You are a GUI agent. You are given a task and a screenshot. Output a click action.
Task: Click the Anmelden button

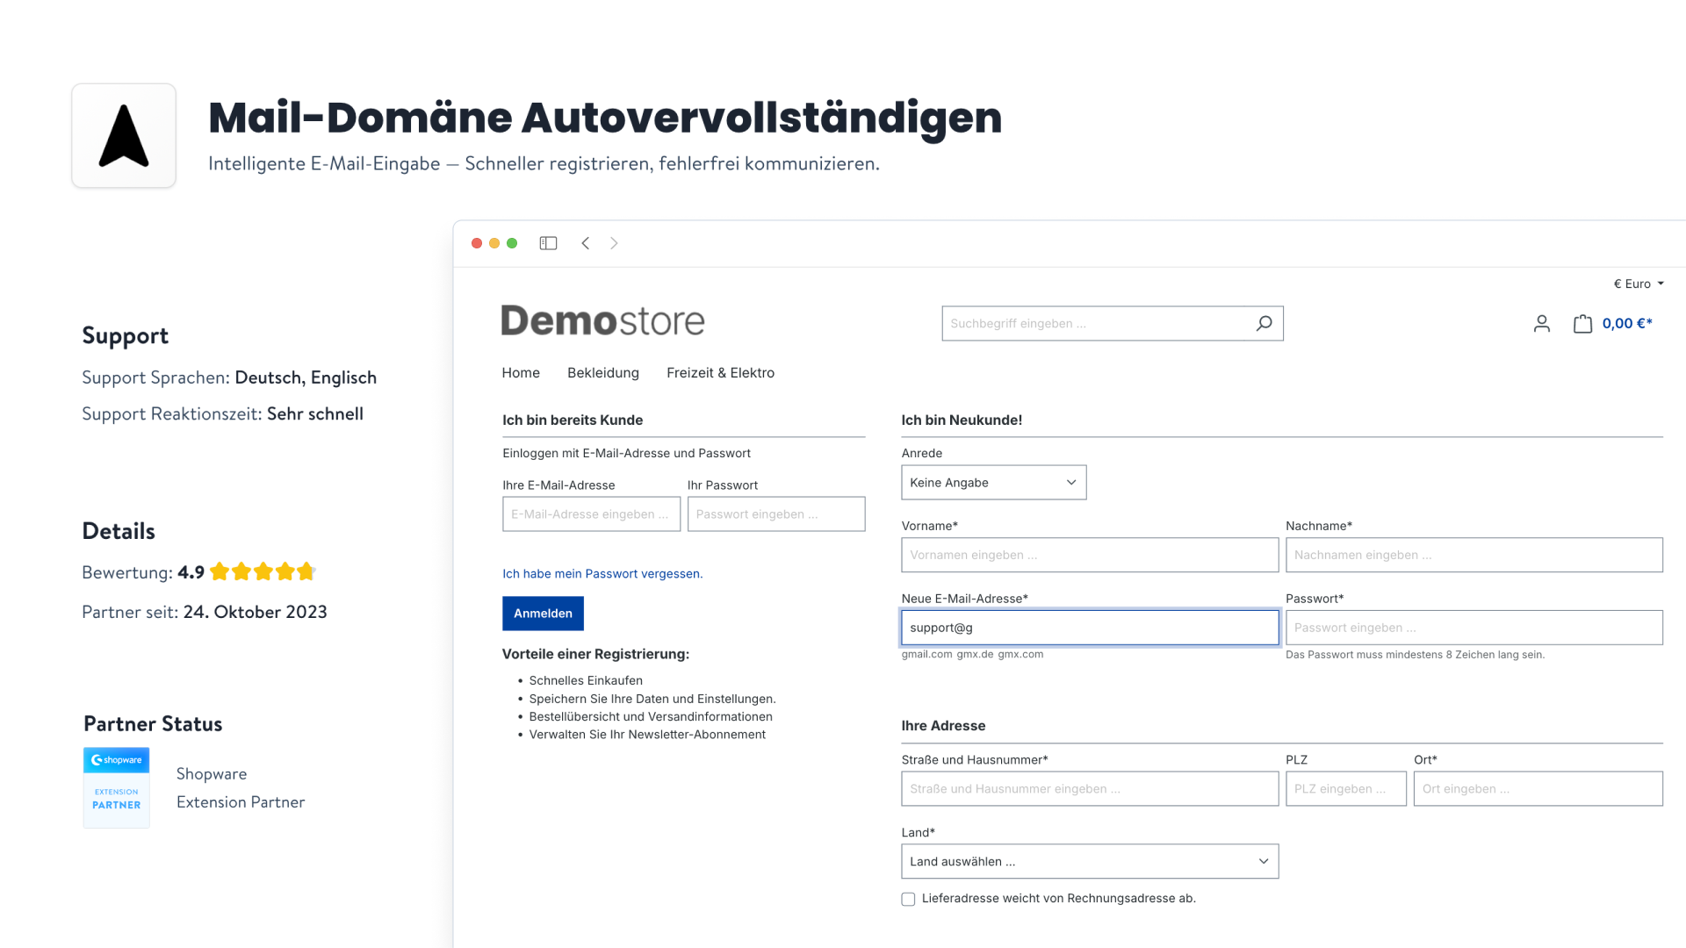[543, 613]
